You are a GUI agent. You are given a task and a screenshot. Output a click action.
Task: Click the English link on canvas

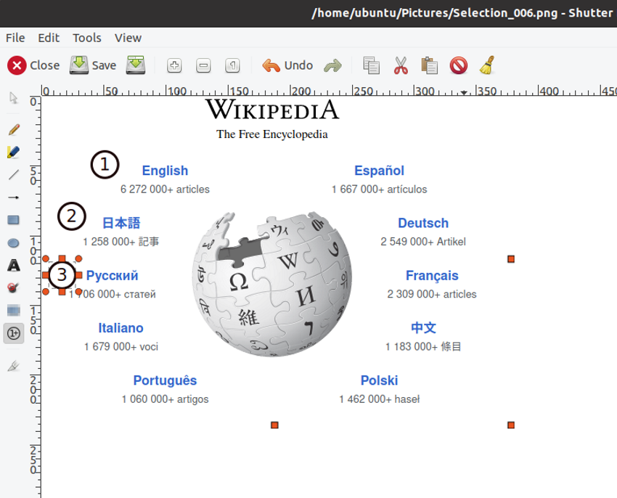165,171
